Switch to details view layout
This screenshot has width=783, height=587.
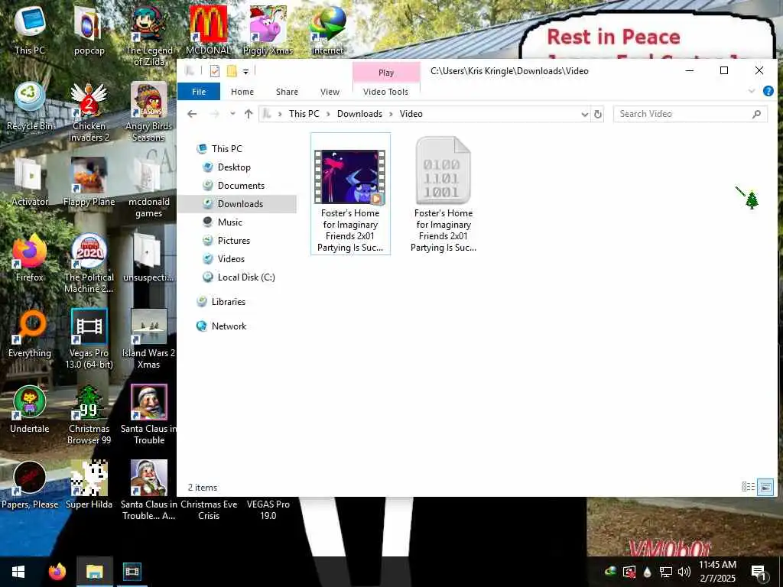[748, 487]
